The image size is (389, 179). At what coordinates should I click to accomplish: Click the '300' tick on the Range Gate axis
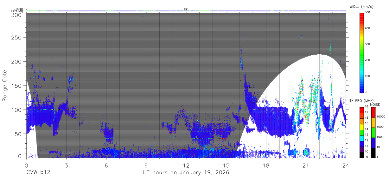(x=16, y=15)
